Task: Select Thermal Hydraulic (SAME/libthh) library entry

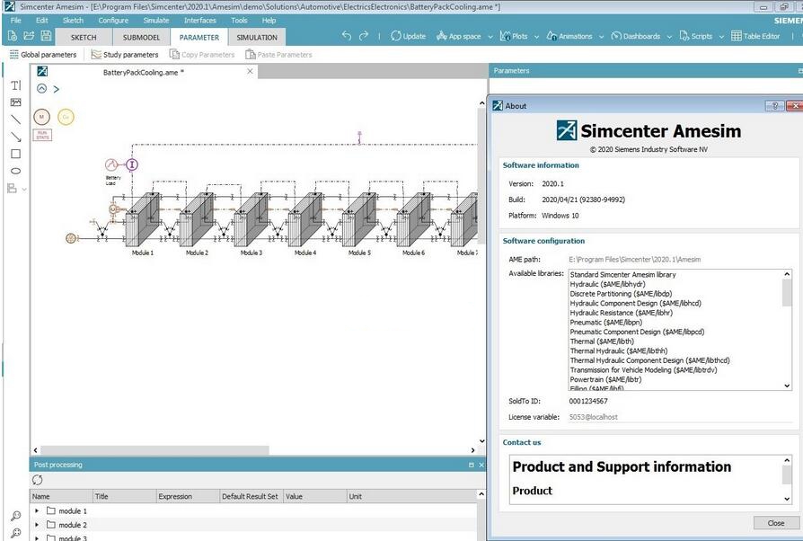Action: pos(619,351)
